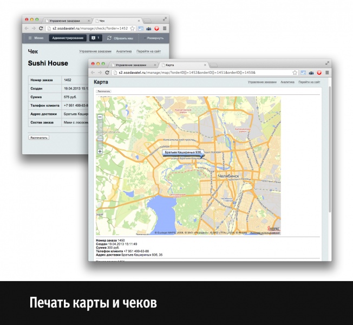Click Распечатать button above the map
Viewport: 353px width, 325px height.
click(104, 92)
